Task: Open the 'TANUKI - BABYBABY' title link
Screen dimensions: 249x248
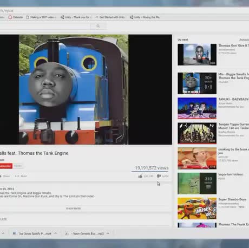Action: [x=233, y=99]
